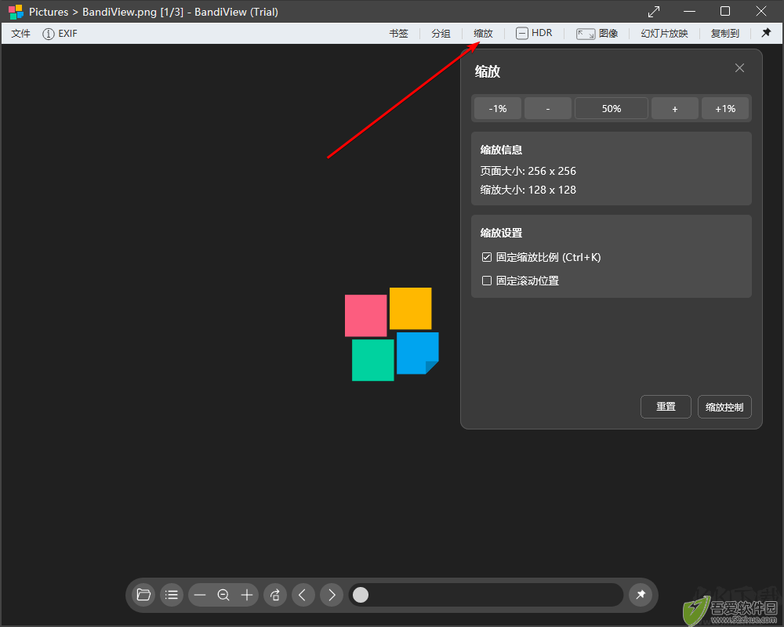This screenshot has height=627, width=784.
Task: Show EXIF information
Action: point(60,34)
